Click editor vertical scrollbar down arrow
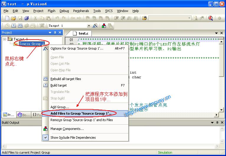The width and height of the screenshot is (226, 156). [x=221, y=110]
